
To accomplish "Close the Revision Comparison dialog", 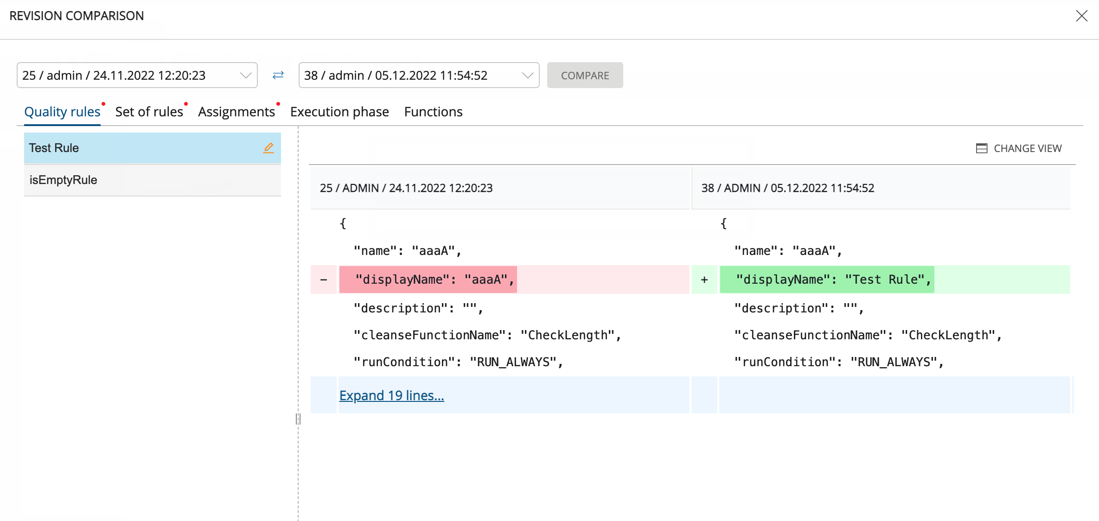I will coord(1081,16).
